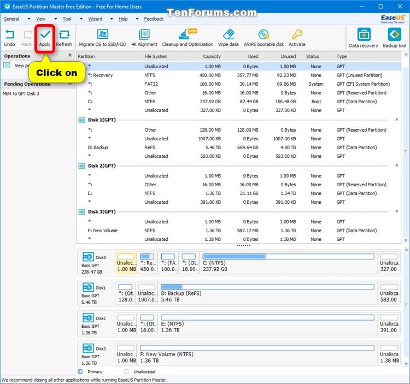Sort by the Used column header

click(x=241, y=56)
